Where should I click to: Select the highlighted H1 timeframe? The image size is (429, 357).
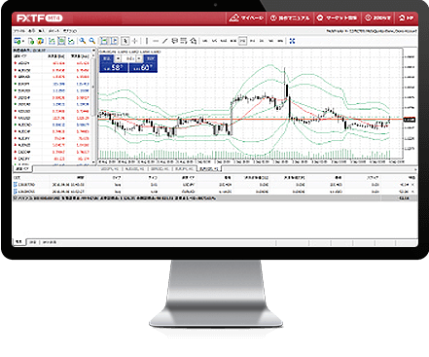(242, 41)
